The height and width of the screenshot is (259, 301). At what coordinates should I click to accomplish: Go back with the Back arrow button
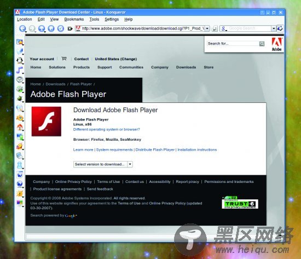pos(22,28)
